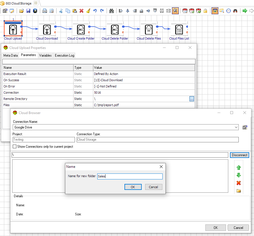The width and height of the screenshot is (254, 236).
Task: Open the Connection Name Google Drive dropdown
Action: coord(236,127)
